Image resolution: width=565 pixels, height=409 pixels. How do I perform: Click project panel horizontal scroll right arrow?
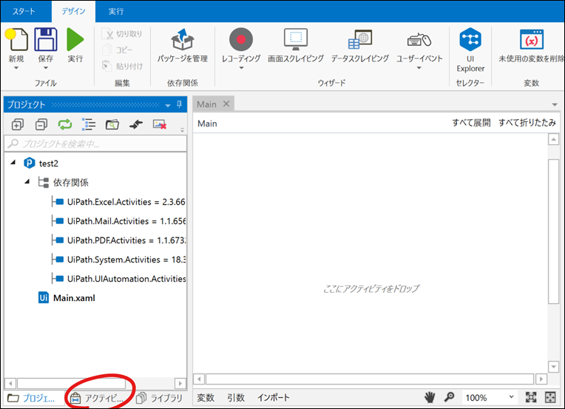[180, 383]
